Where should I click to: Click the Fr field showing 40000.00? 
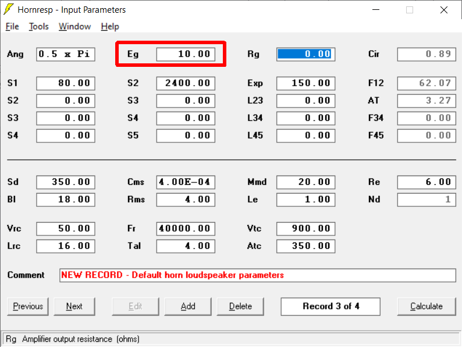186,228
